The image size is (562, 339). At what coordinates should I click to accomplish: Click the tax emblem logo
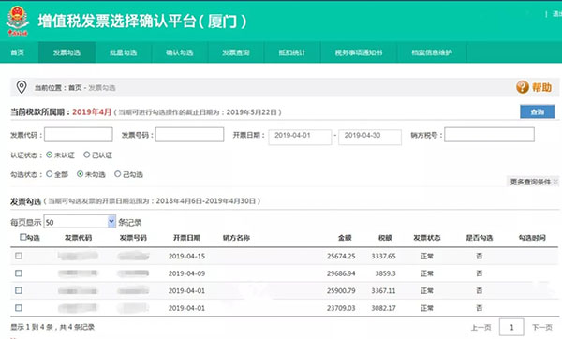[x=17, y=22]
